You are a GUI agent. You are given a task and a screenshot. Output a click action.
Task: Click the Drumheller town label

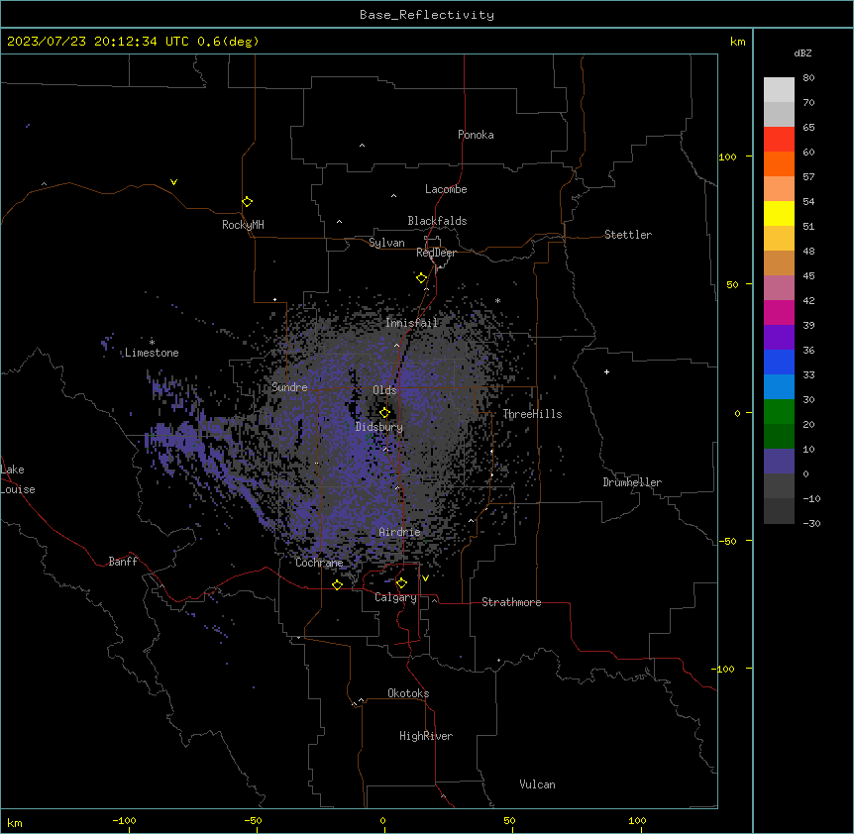[x=632, y=482]
